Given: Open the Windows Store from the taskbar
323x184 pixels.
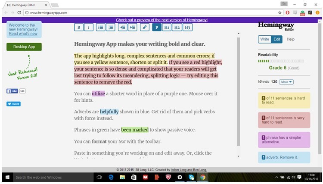Looking at the screenshot, I should coord(134,177).
